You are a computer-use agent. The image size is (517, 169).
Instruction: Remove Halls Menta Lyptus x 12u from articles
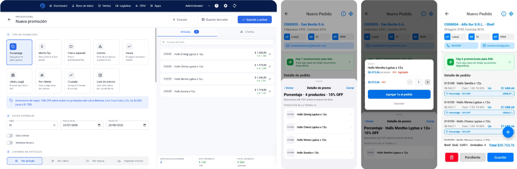tap(270, 79)
